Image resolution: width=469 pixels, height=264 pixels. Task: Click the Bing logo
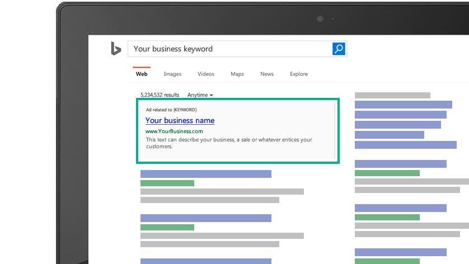[x=116, y=49]
